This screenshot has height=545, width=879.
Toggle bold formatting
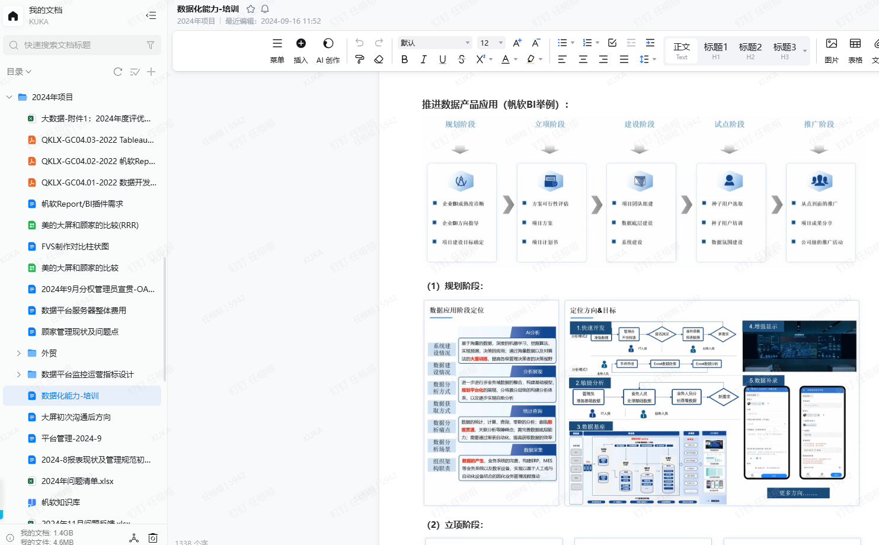[404, 59]
